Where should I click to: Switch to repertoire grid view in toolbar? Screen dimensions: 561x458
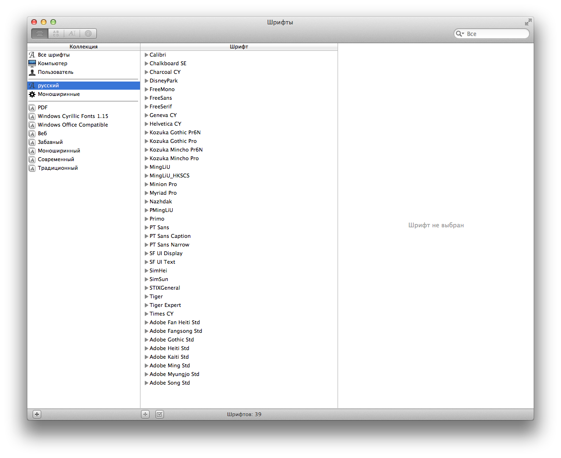(x=56, y=34)
